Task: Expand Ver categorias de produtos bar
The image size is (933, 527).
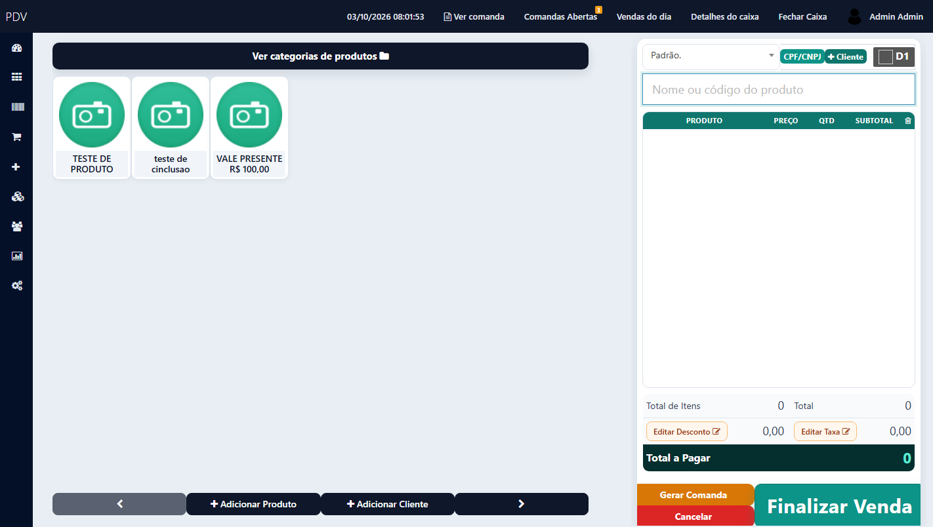Action: (320, 56)
